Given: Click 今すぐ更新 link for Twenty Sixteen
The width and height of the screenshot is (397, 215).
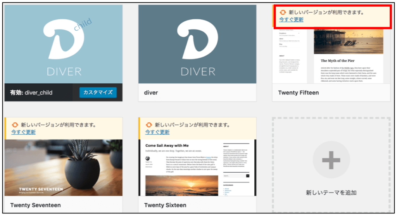Looking at the screenshot, I should tap(157, 132).
